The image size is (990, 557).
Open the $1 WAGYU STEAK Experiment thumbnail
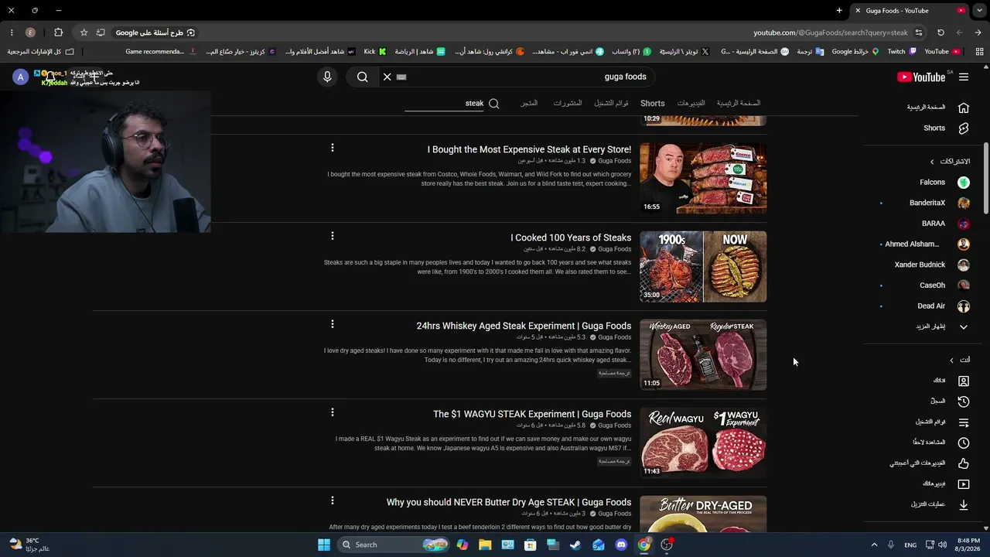tap(703, 443)
